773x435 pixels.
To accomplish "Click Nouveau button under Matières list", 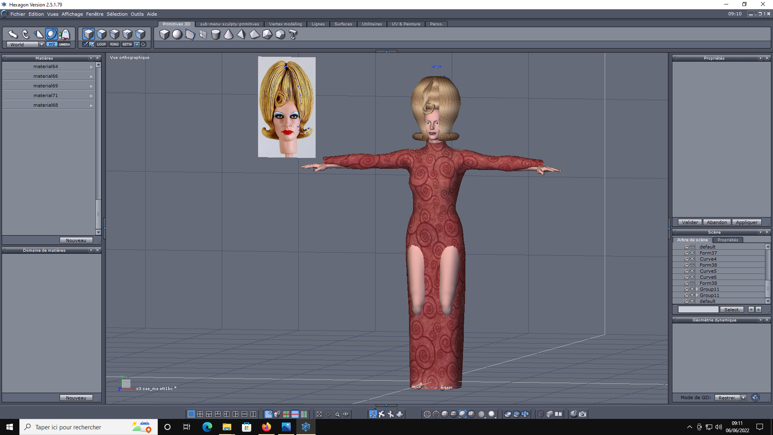I will pos(76,240).
